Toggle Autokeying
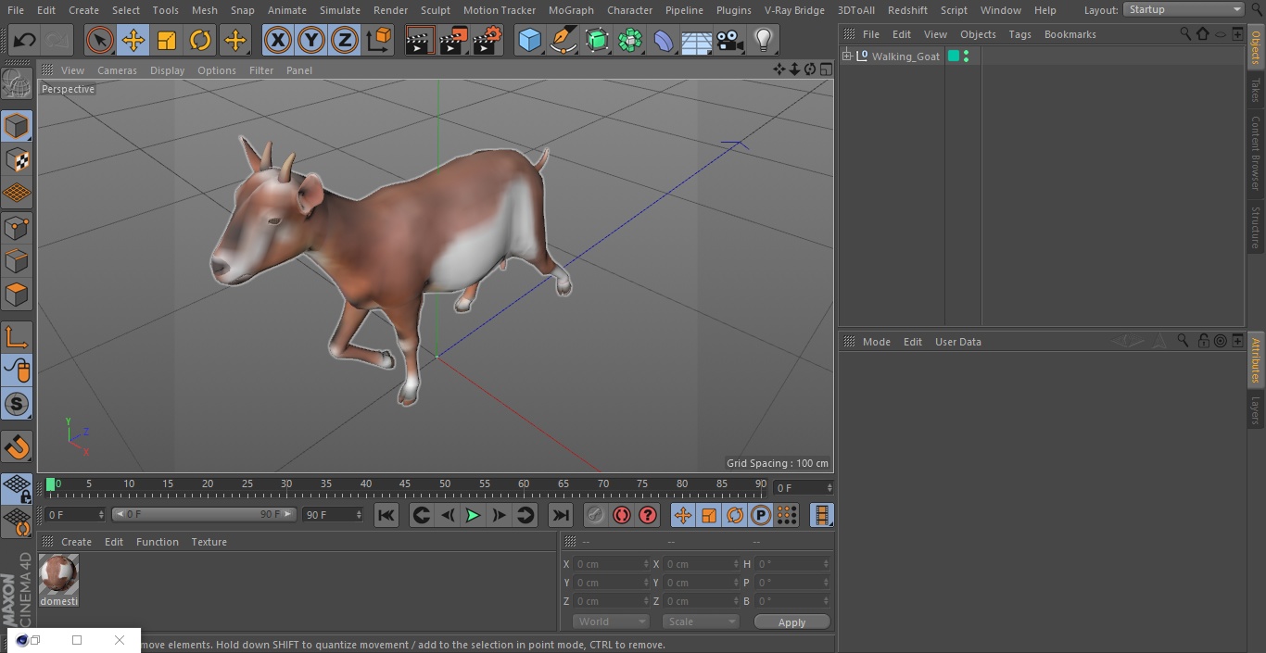This screenshot has width=1266, height=653. tap(622, 515)
